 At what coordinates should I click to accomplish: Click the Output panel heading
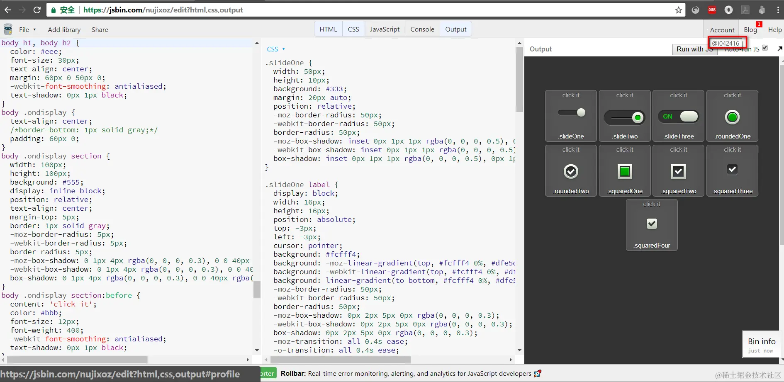coord(541,49)
